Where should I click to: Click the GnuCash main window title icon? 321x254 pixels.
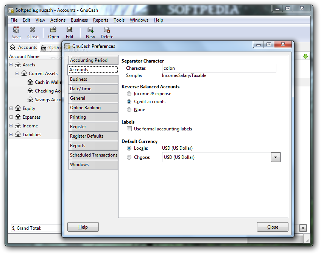click(x=11, y=10)
